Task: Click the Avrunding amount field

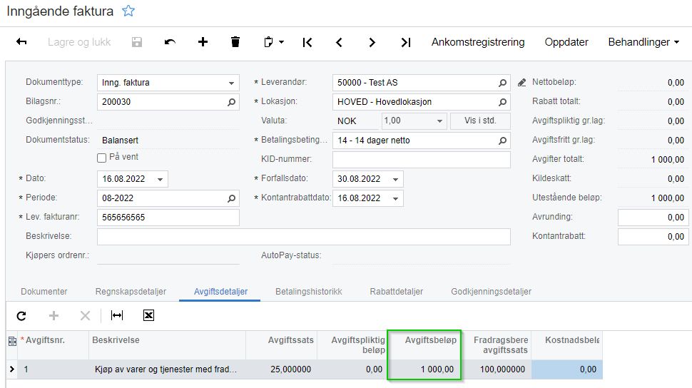Action: tap(653, 217)
